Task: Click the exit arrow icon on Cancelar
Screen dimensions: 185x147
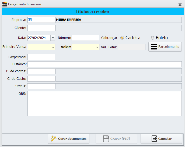Action: [154, 139]
